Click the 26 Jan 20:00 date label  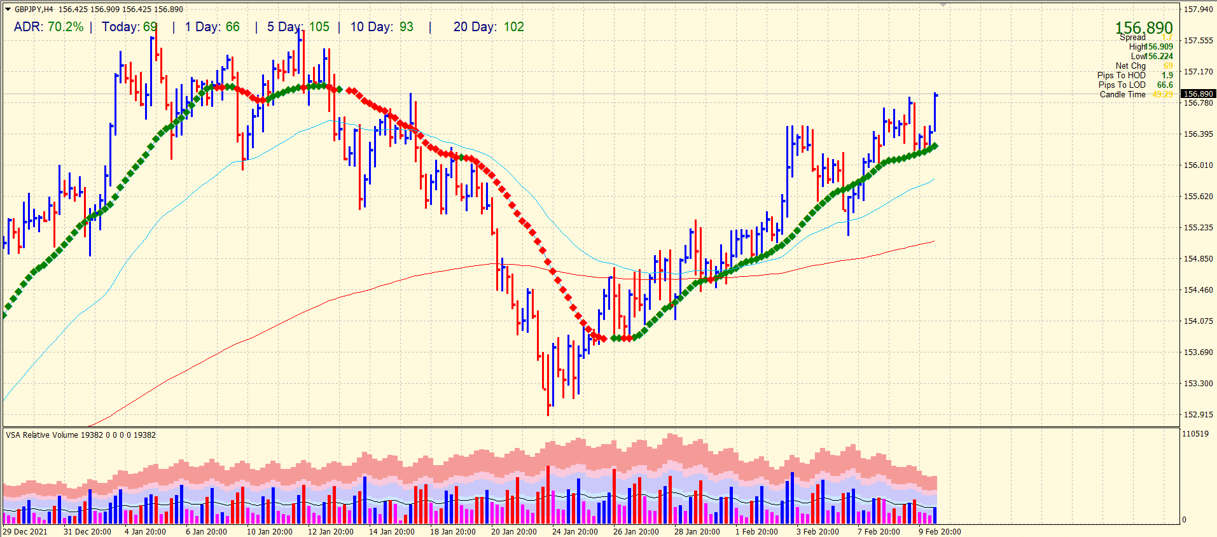pos(636,532)
